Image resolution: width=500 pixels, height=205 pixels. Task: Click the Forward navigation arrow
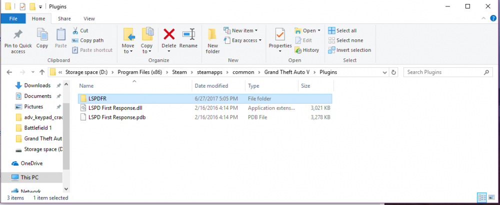(x=22, y=72)
